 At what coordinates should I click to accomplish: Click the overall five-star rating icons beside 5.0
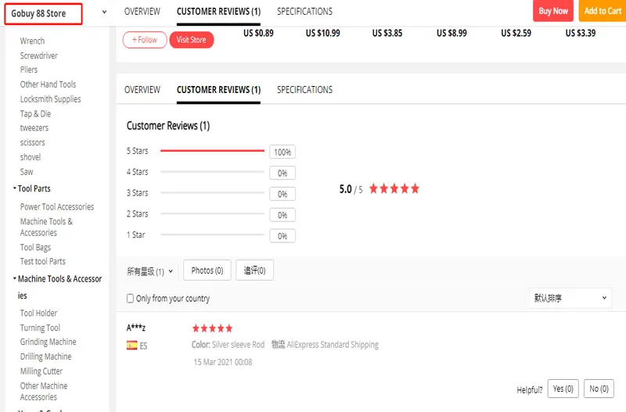[394, 188]
